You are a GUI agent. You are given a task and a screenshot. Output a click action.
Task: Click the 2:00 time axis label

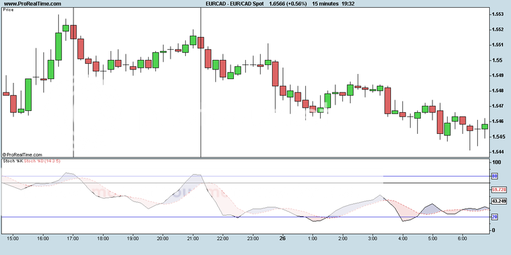[x=342, y=238]
